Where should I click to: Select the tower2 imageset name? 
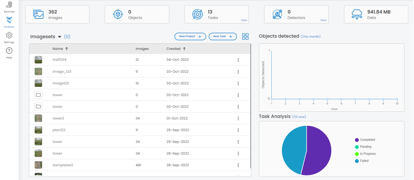click(58, 118)
